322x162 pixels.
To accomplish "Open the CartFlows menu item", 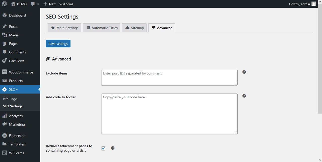I will pyautogui.click(x=20, y=61).
